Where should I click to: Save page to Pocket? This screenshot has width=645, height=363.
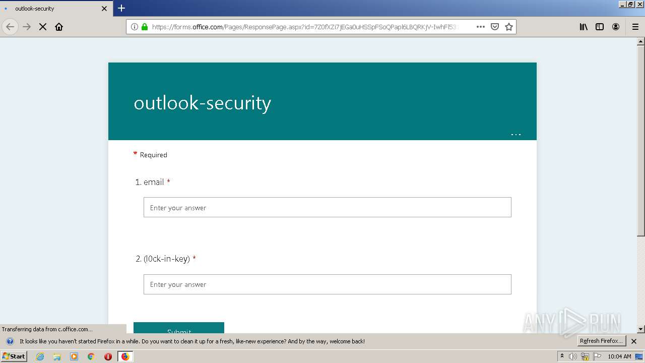tap(495, 27)
